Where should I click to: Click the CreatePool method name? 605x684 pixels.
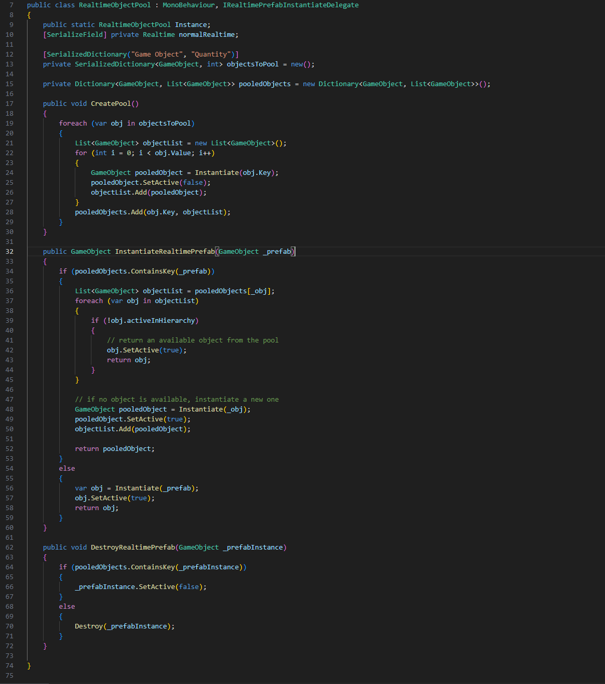coord(111,104)
